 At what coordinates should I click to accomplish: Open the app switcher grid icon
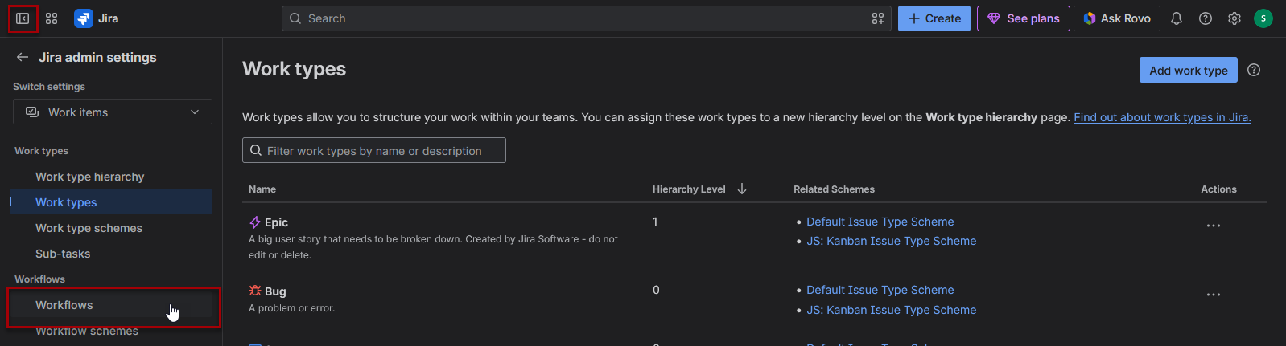point(52,18)
